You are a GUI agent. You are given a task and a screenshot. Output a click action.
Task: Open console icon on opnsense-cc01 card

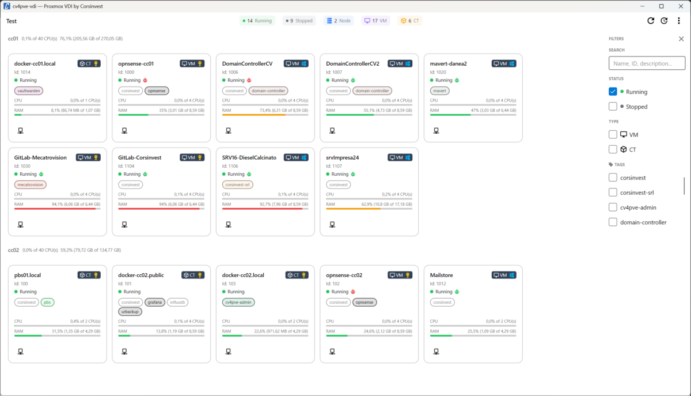124,130
